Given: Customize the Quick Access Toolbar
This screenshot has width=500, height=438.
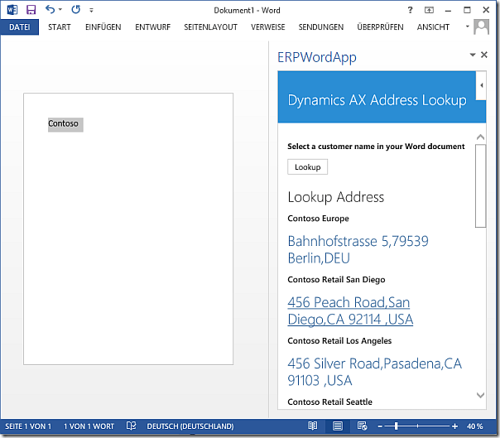Looking at the screenshot, I should coord(91,10).
